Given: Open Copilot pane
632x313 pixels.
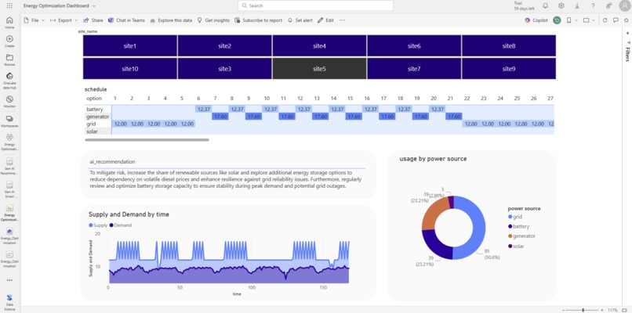Looking at the screenshot, I should (x=536, y=20).
